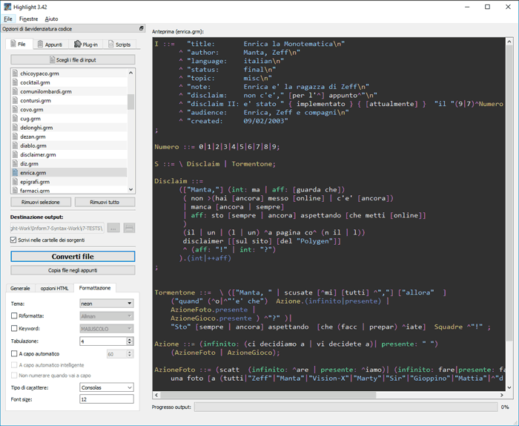Click the preview vertical scrollbar thumb

coord(509,194)
